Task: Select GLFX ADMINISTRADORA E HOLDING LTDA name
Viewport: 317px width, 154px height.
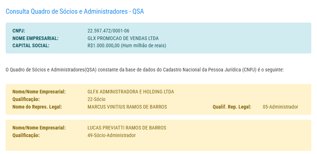Action: [131, 92]
